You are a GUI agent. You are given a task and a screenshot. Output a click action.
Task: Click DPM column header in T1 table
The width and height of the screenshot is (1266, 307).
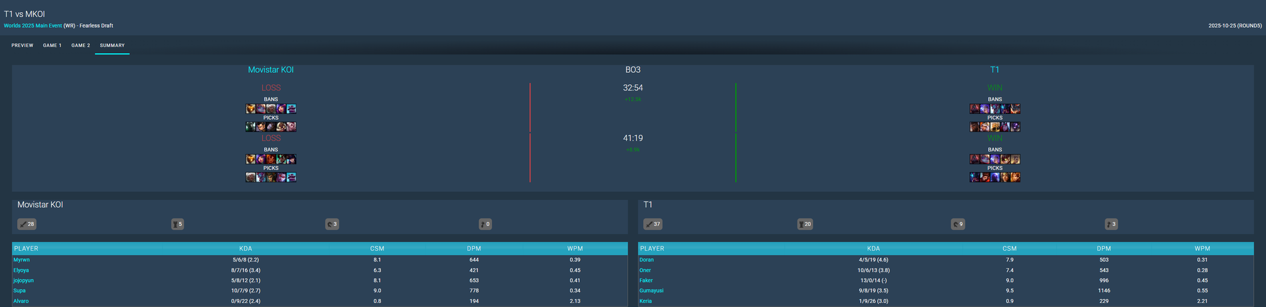[x=1103, y=249]
